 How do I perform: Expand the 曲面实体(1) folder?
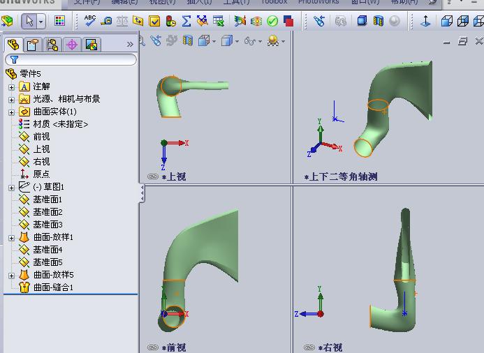11,112
